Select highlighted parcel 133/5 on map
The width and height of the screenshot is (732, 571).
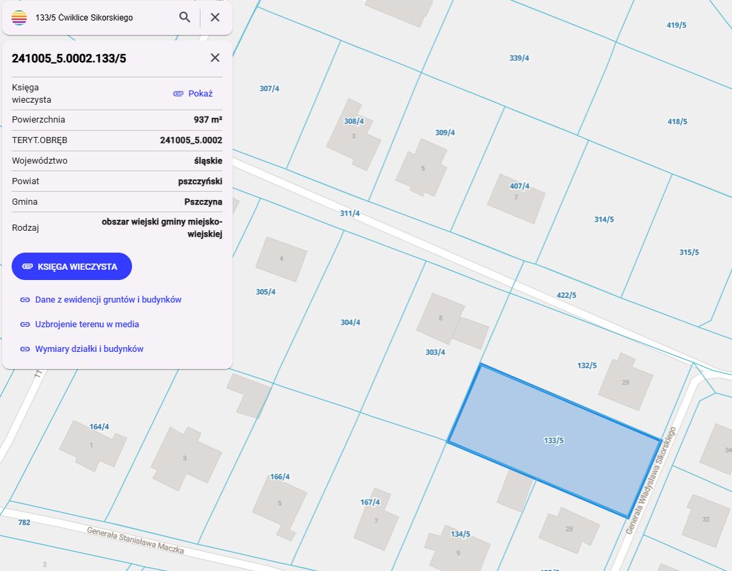pyautogui.click(x=553, y=441)
